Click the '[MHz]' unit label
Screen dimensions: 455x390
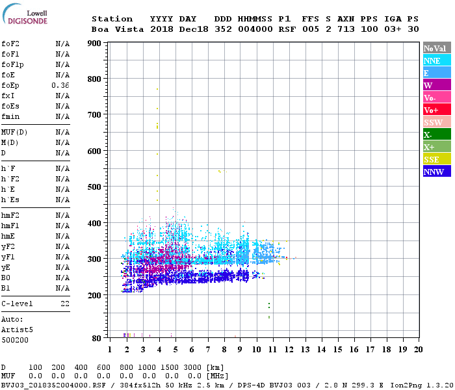[217, 376]
